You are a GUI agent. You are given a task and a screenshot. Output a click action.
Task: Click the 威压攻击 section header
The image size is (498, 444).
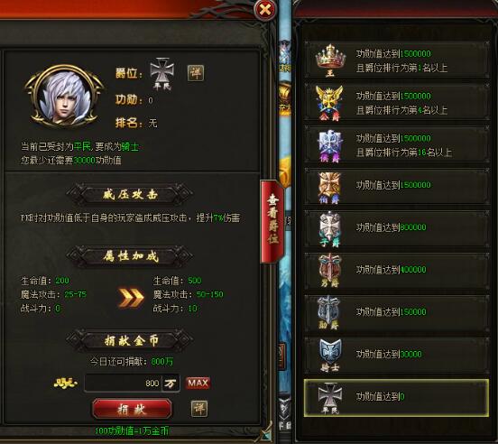pyautogui.click(x=130, y=194)
